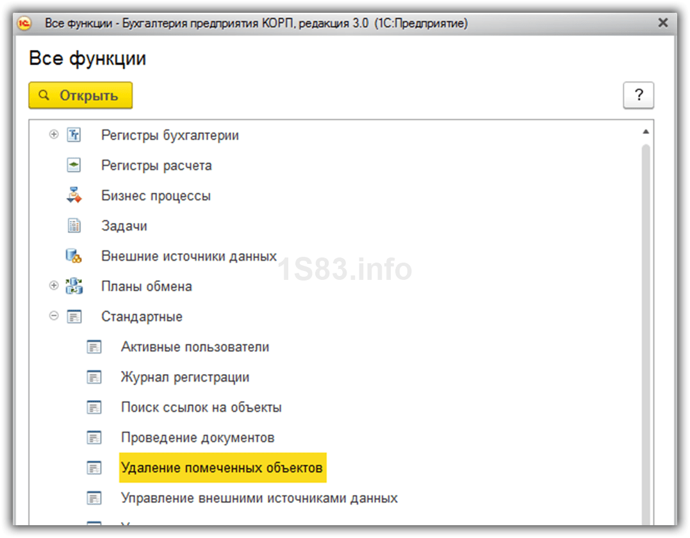Click the Задачи icon

click(74, 225)
